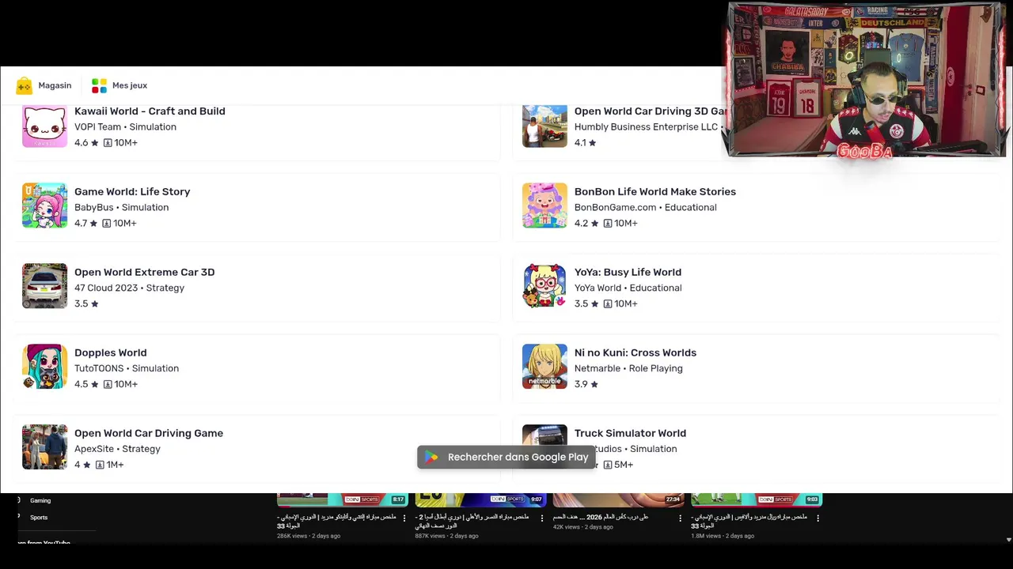Open Open World Extreme Car 3D title
Viewport: 1013px width, 569px height.
144,273
